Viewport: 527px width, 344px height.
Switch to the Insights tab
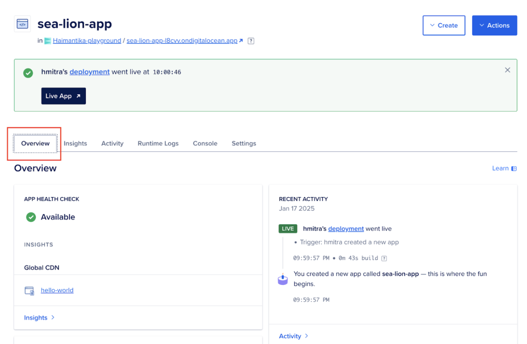pyautogui.click(x=75, y=143)
